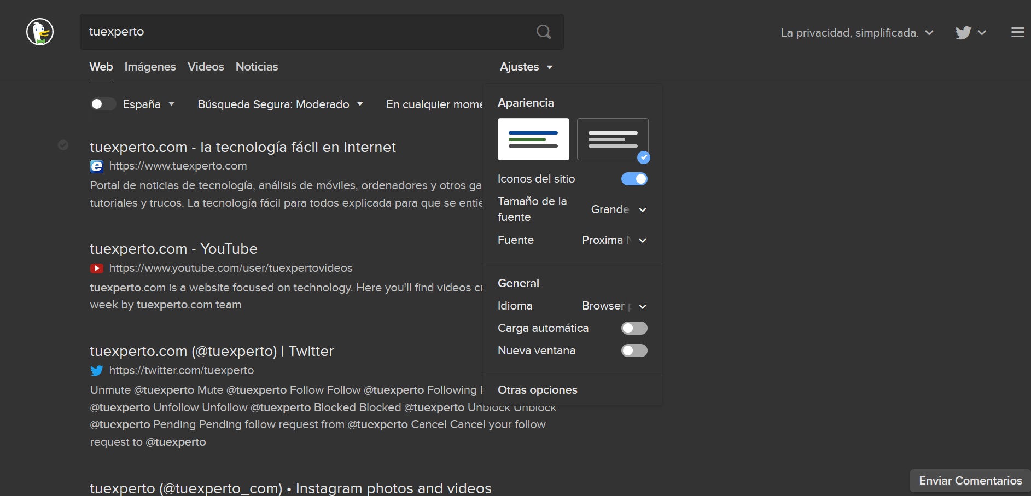Click the YouTube favicon beside the result URL
The height and width of the screenshot is (496, 1031).
[97, 269]
